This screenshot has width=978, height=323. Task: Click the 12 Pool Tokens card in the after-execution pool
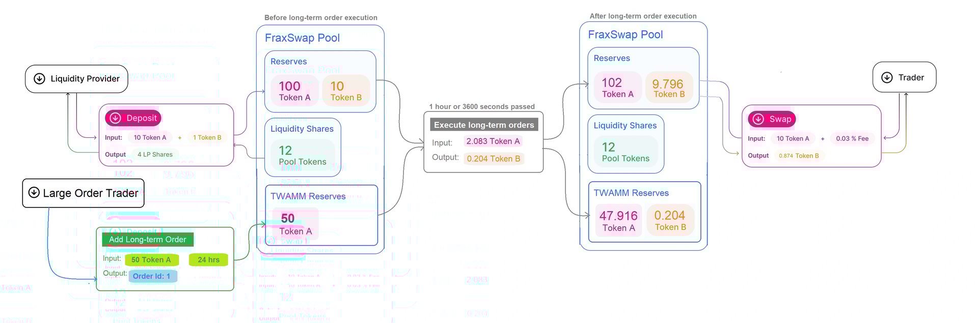coord(626,152)
